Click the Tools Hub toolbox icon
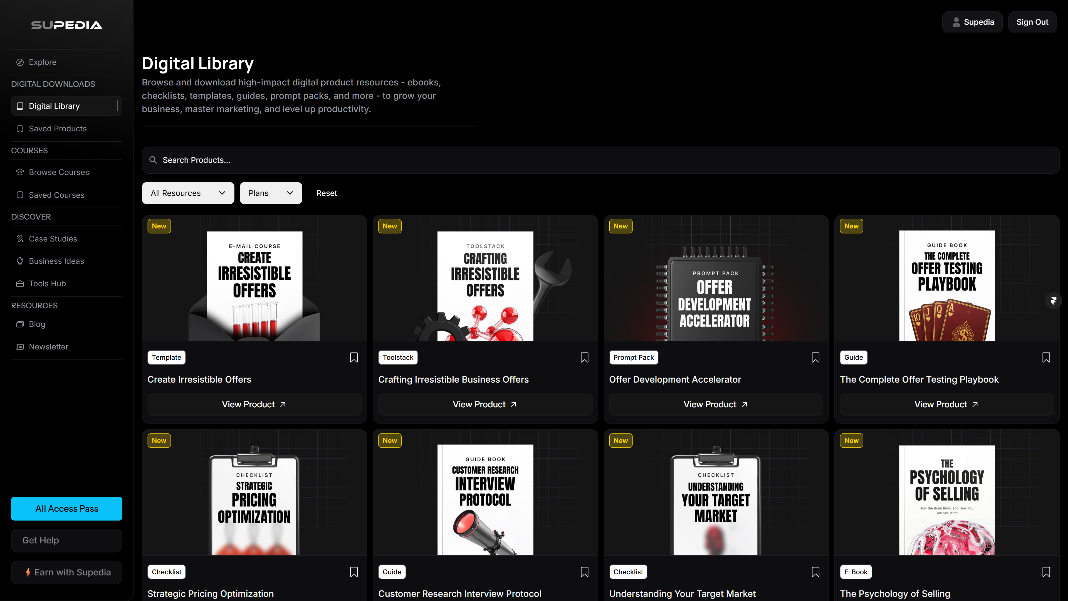 (20, 284)
